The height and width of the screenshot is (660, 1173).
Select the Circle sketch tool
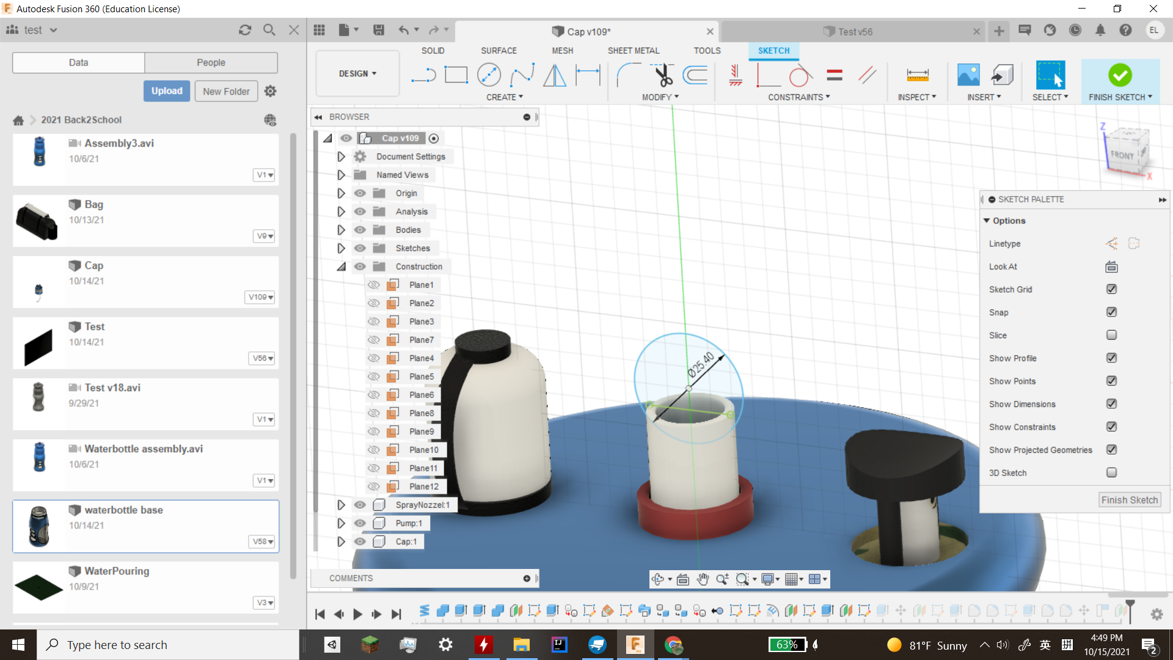click(489, 75)
